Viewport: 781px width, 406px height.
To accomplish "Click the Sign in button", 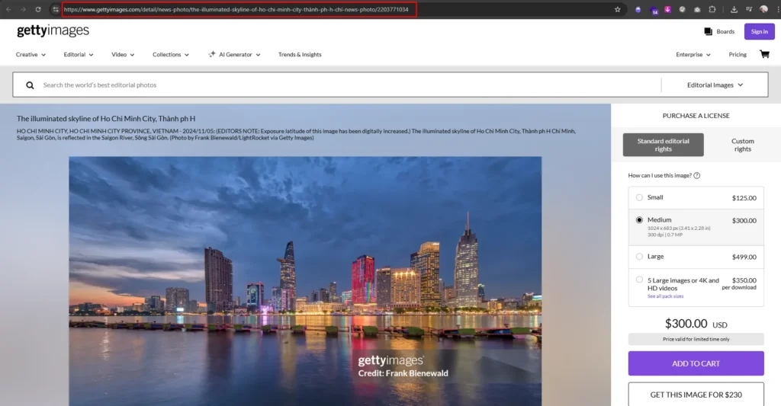I will click(x=759, y=31).
